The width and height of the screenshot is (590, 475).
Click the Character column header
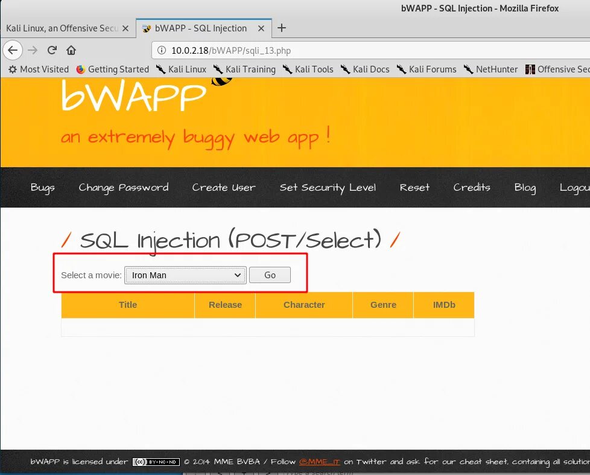pos(304,305)
